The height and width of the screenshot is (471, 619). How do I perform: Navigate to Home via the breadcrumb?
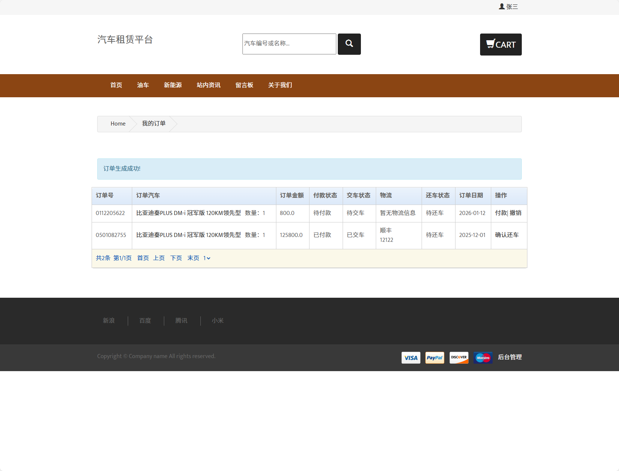pyautogui.click(x=118, y=124)
